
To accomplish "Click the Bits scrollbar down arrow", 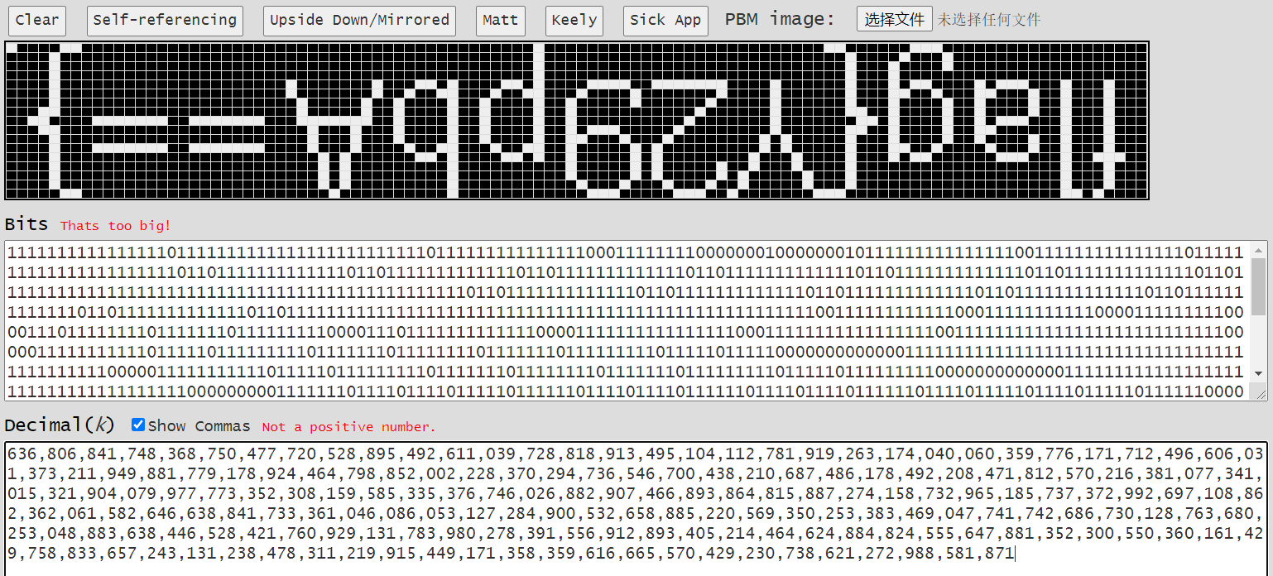I will click(x=1259, y=394).
